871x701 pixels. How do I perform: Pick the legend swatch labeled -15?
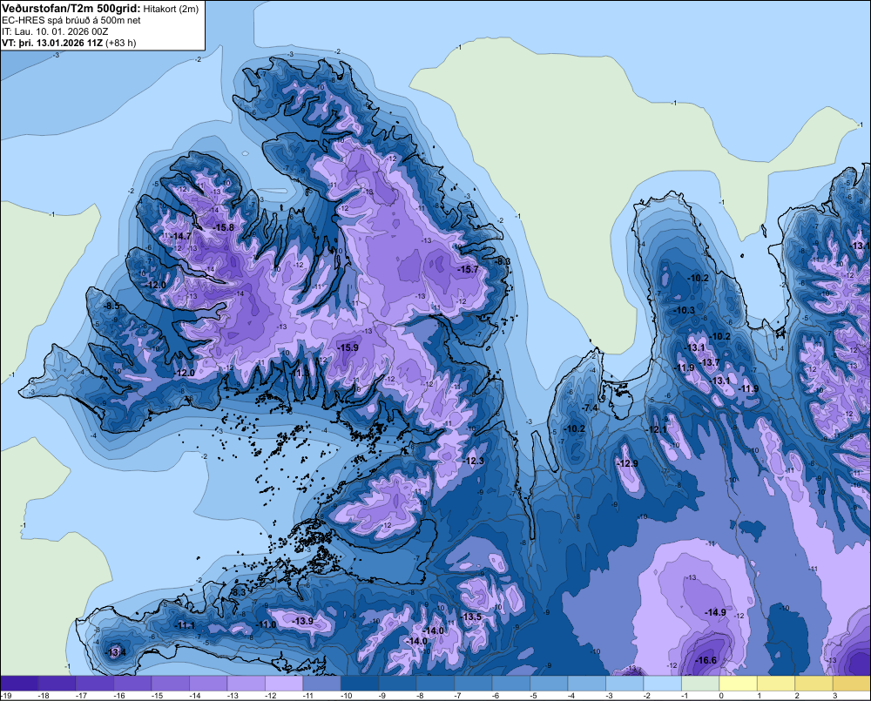coord(171,684)
